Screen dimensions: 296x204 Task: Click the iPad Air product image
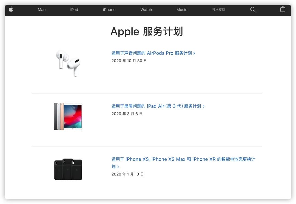(x=68, y=116)
